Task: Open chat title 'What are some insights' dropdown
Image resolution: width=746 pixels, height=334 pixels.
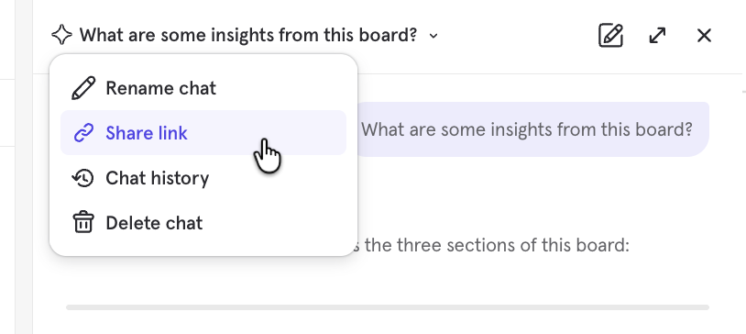Action: [x=248, y=35]
